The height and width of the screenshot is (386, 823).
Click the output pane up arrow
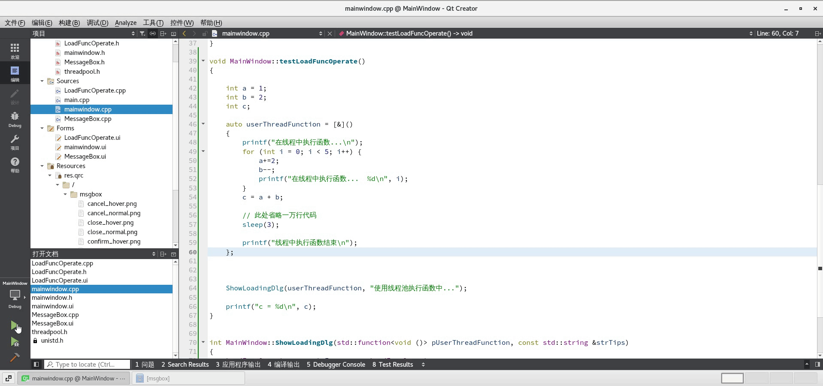(x=807, y=365)
